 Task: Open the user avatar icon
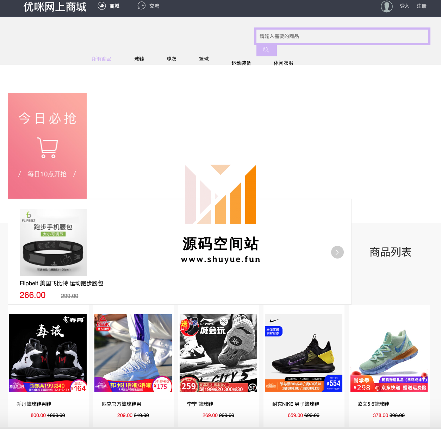pos(387,6)
